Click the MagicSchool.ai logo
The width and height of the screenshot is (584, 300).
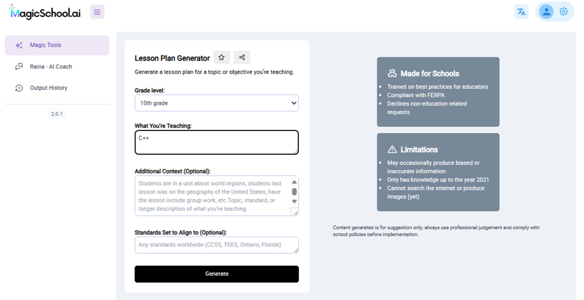(x=45, y=12)
